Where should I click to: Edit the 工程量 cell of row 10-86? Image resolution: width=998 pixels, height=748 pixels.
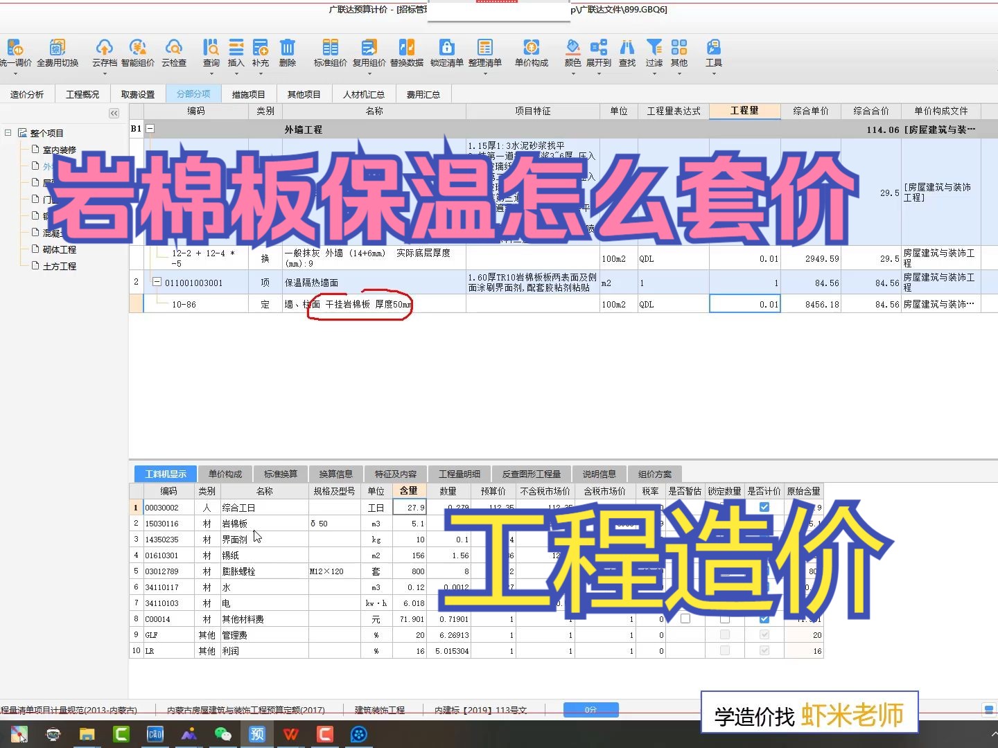744,304
